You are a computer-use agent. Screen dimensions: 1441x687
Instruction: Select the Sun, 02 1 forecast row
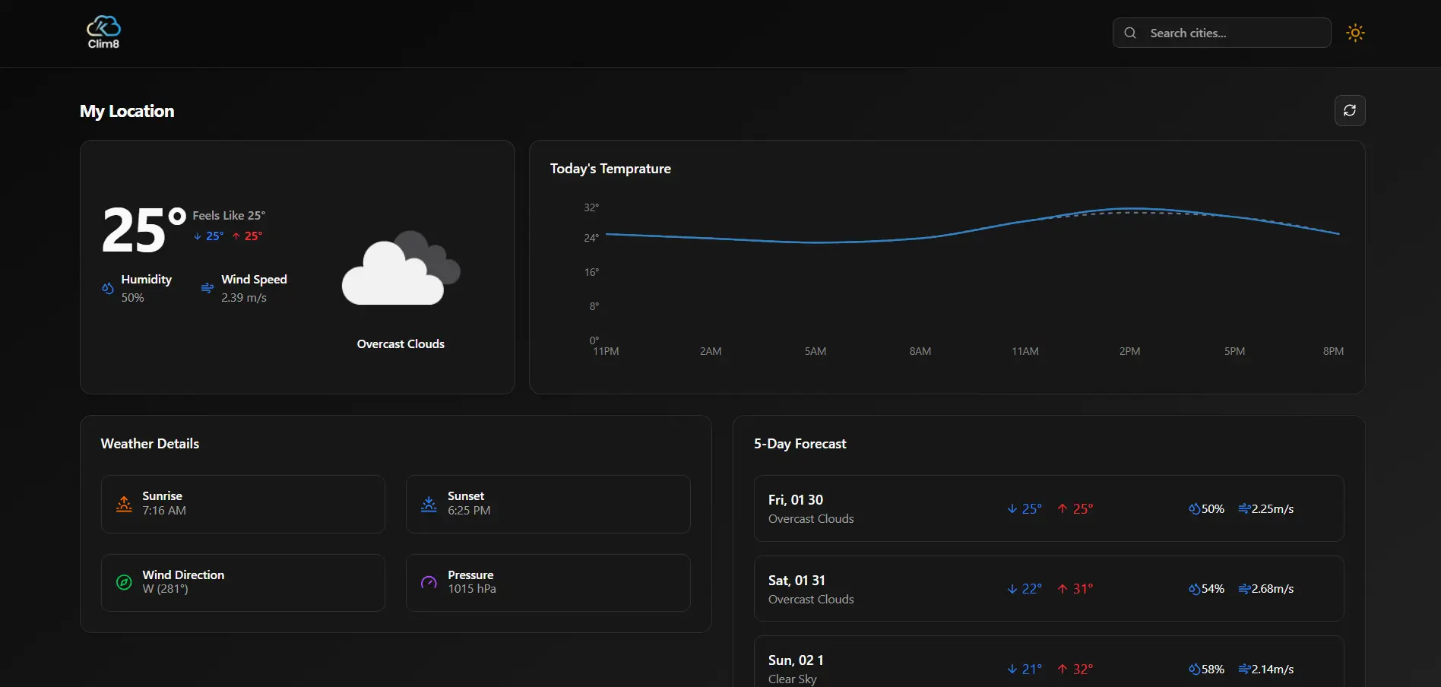coord(1048,665)
